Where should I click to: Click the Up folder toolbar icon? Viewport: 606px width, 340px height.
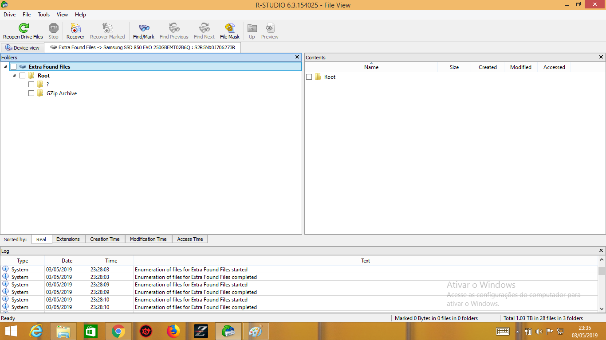click(x=252, y=28)
